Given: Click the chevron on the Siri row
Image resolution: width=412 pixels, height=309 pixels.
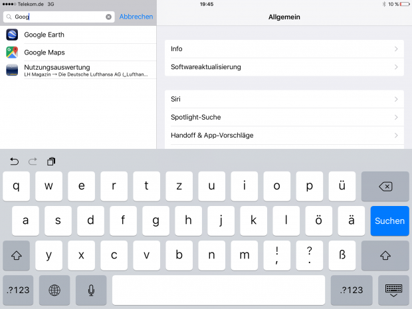Looking at the screenshot, I should click(x=396, y=99).
